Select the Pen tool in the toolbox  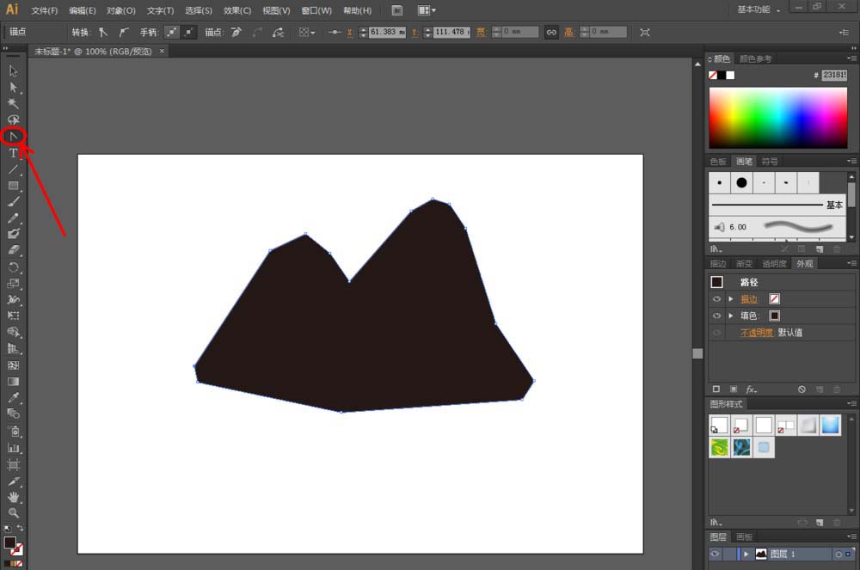14,136
